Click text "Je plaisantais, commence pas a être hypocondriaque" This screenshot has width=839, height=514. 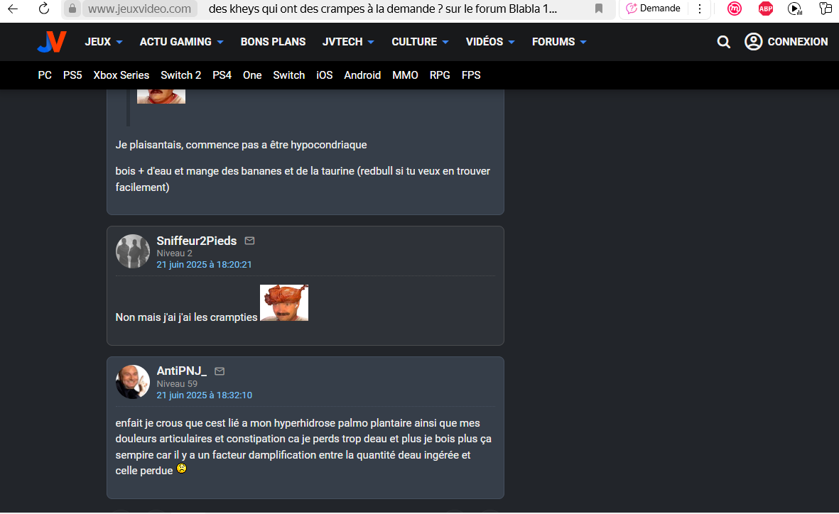pos(241,145)
